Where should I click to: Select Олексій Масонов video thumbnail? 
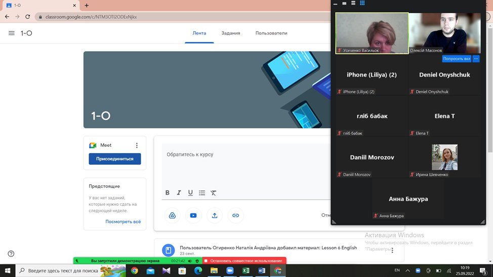[x=444, y=33]
